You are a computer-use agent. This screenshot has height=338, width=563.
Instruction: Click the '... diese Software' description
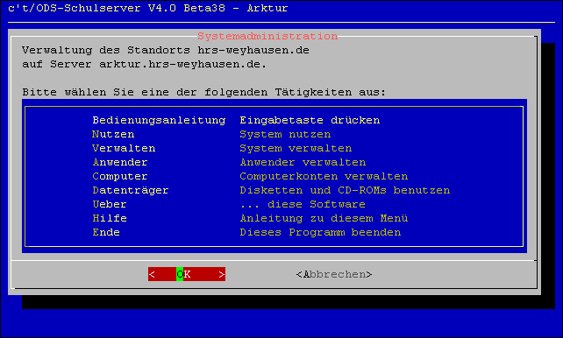point(303,204)
